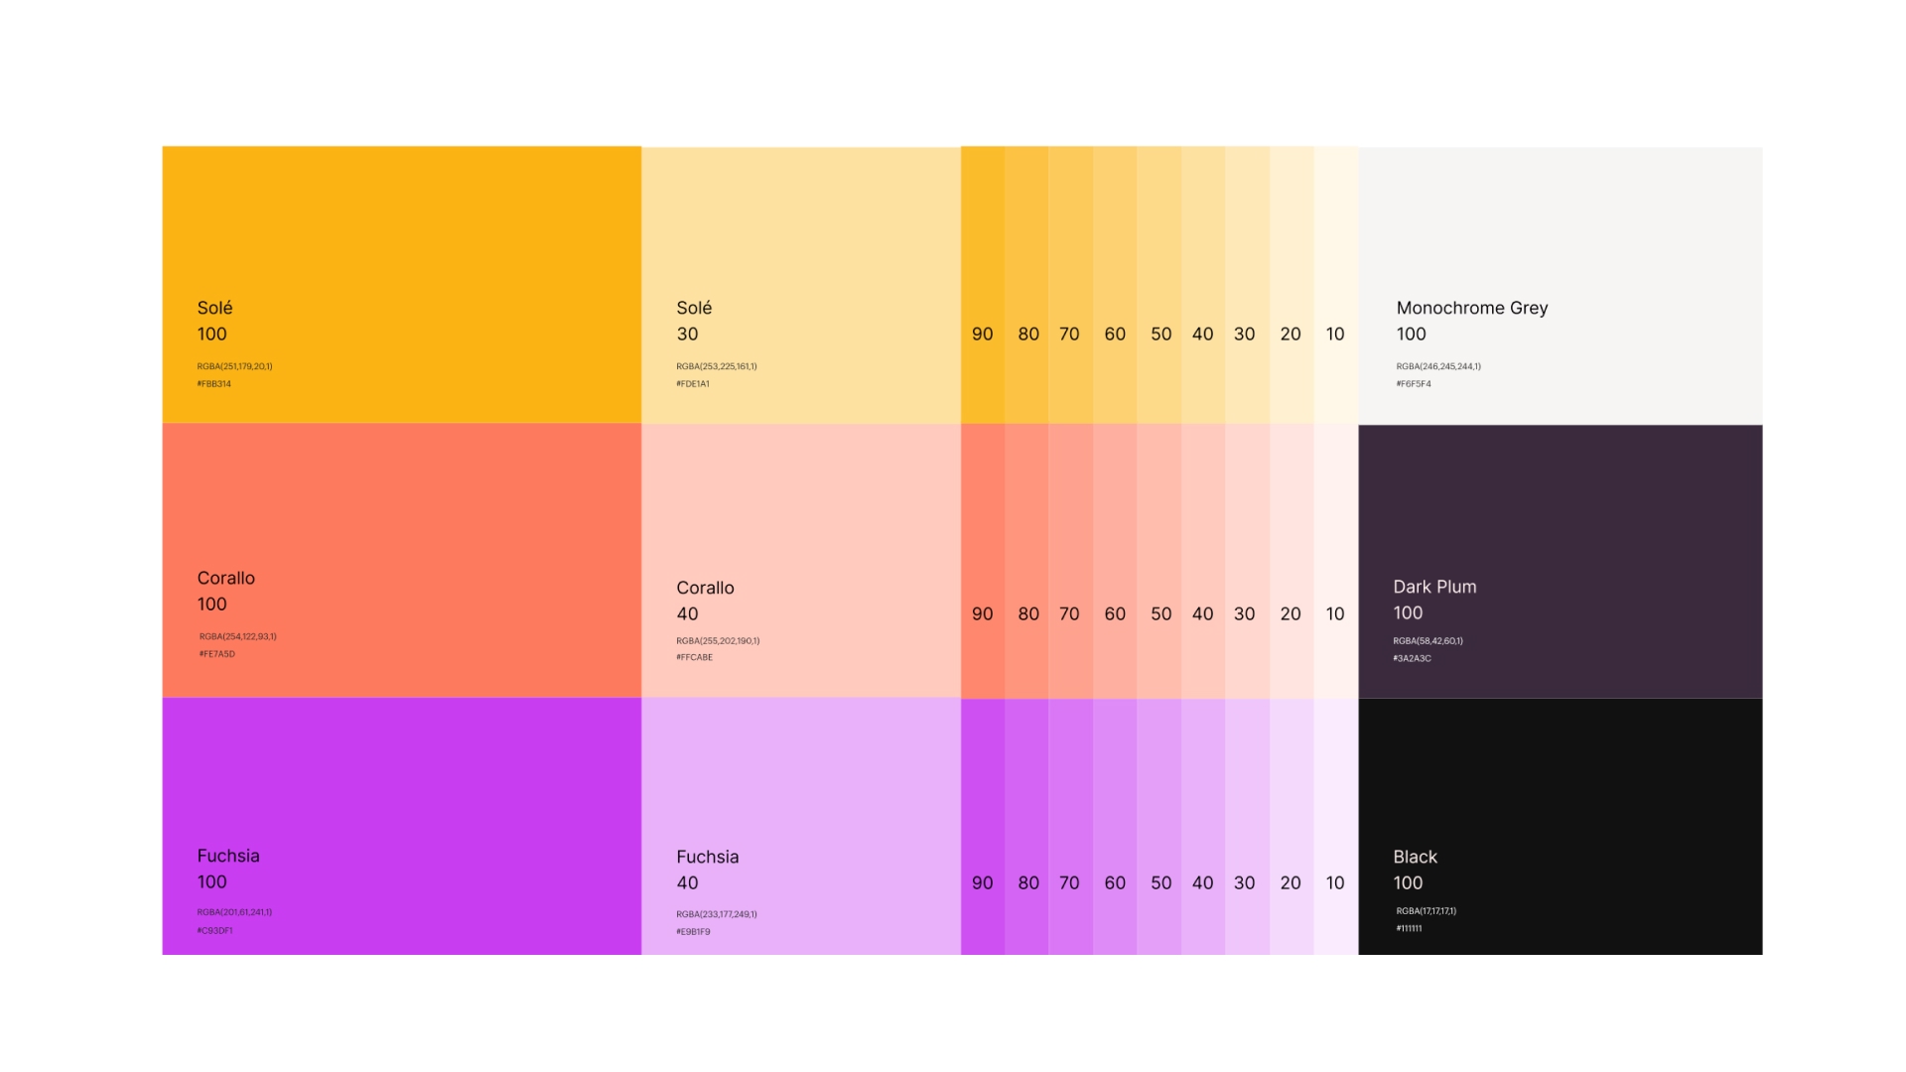Screen dimensions: 1906x1072
Task: Click the Fuchsia 100 purple swatch
Action: (401, 826)
